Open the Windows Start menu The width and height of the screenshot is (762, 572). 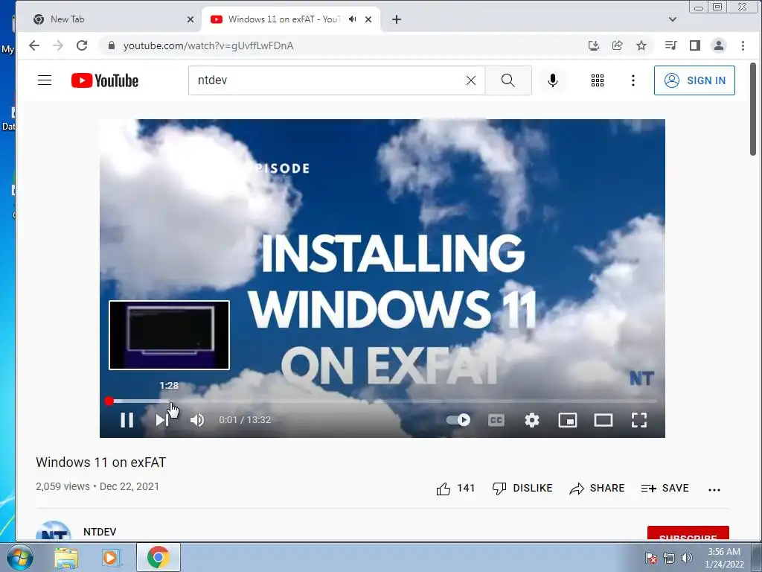(19, 557)
